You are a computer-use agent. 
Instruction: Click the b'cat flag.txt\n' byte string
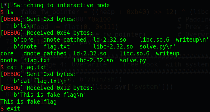click(x=42, y=81)
